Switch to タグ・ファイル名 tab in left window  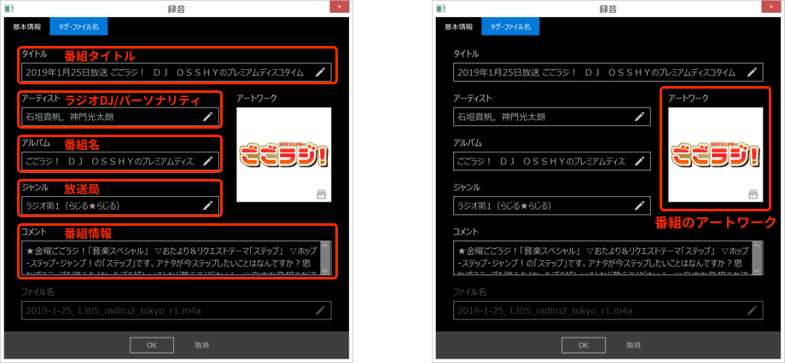(x=78, y=26)
